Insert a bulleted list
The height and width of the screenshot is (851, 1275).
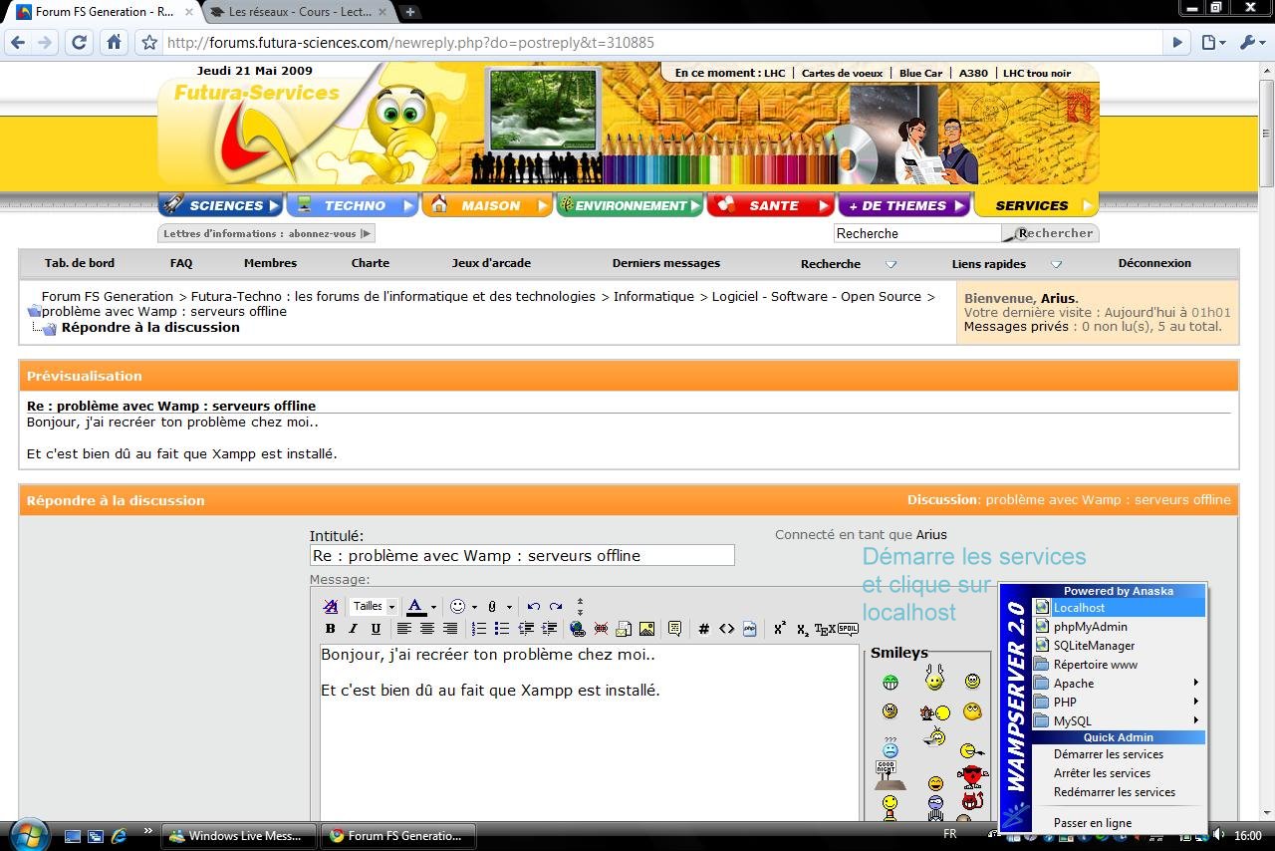502,629
